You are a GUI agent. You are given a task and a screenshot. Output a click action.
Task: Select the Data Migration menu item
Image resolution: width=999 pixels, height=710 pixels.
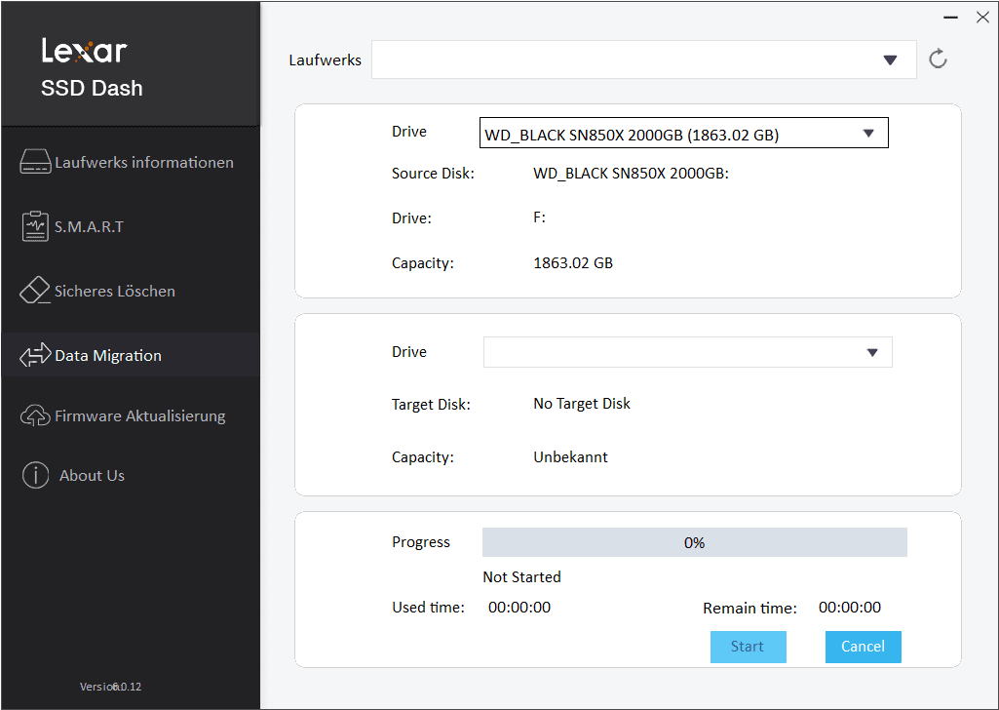click(131, 355)
